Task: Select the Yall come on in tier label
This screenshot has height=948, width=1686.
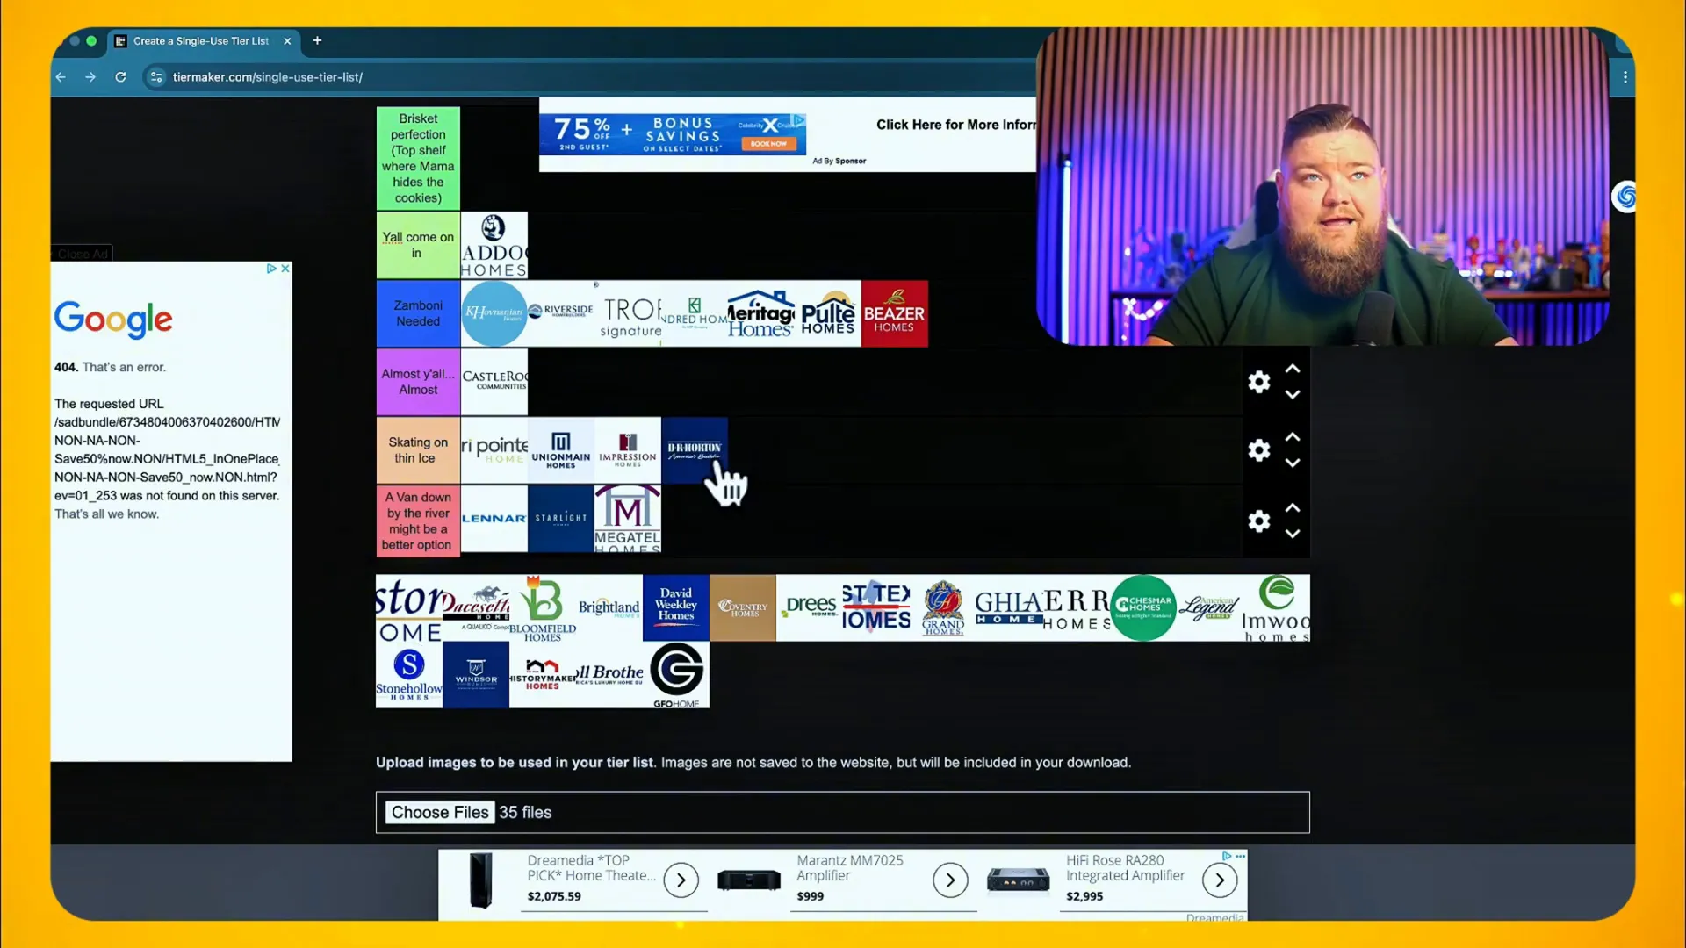Action: (x=418, y=246)
